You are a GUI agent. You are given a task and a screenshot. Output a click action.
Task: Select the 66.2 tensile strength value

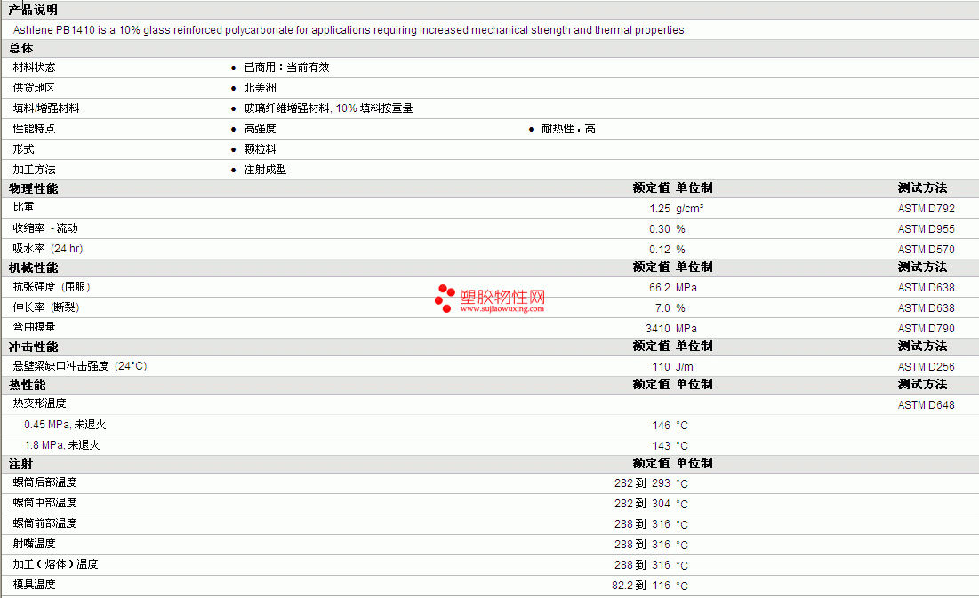coord(659,288)
